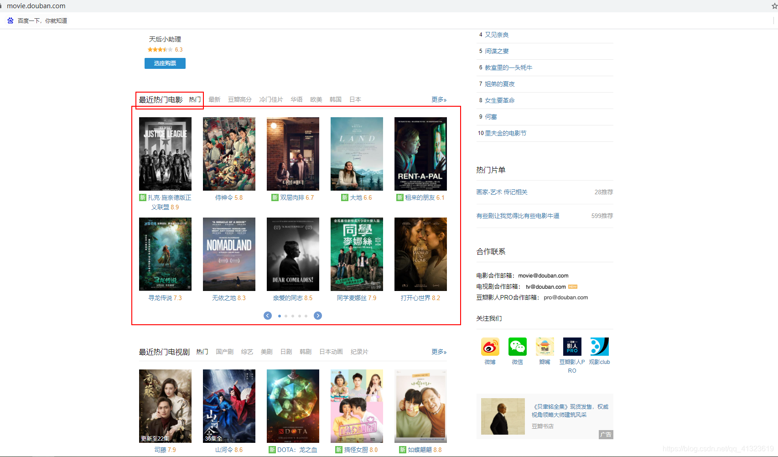The width and height of the screenshot is (778, 457).
Task: Click the 天后小助理 movie title
Action: [165, 39]
